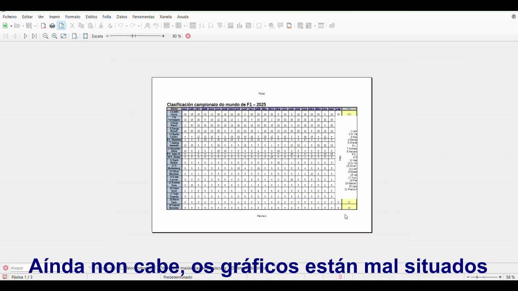
Task: Click the Insert rows table icon
Action: (166, 26)
